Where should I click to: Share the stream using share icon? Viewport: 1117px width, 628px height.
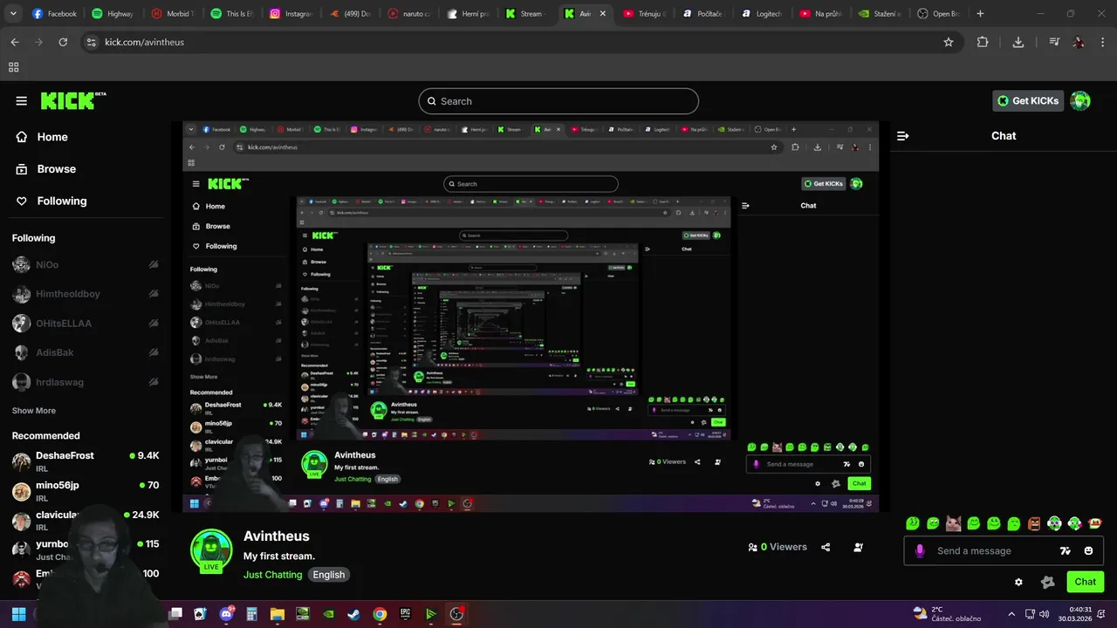pyautogui.click(x=826, y=548)
